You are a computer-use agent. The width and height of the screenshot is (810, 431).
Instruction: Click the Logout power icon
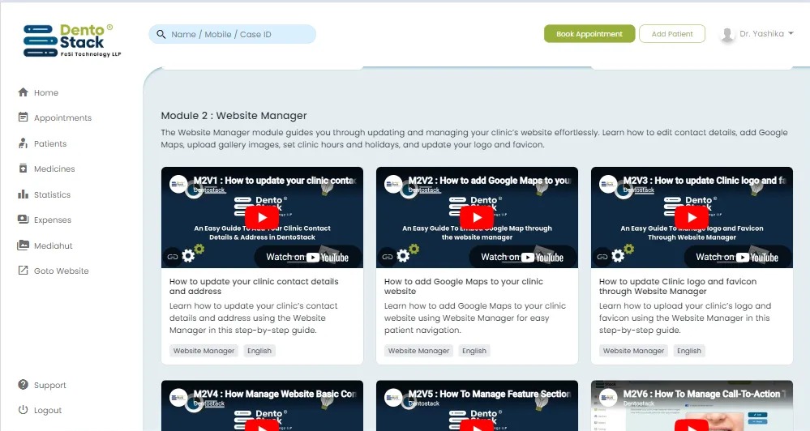point(23,410)
